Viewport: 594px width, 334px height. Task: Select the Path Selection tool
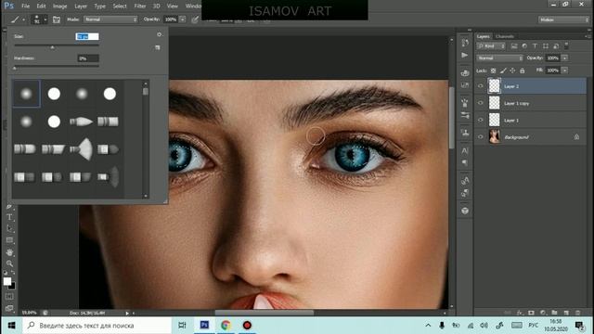(9, 229)
